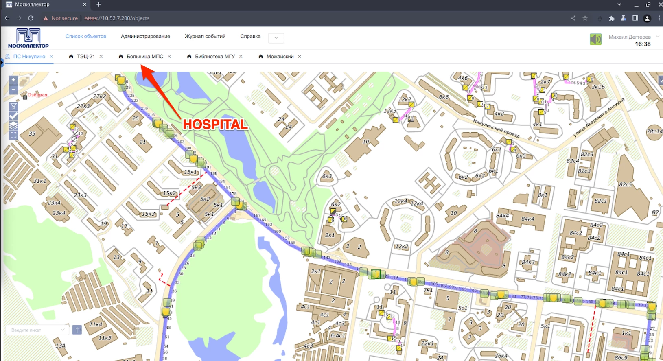Zoom out of the map

click(13, 90)
